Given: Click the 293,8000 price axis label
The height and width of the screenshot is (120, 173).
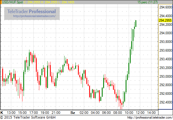Looking at the screenshot, I should 166,42.
